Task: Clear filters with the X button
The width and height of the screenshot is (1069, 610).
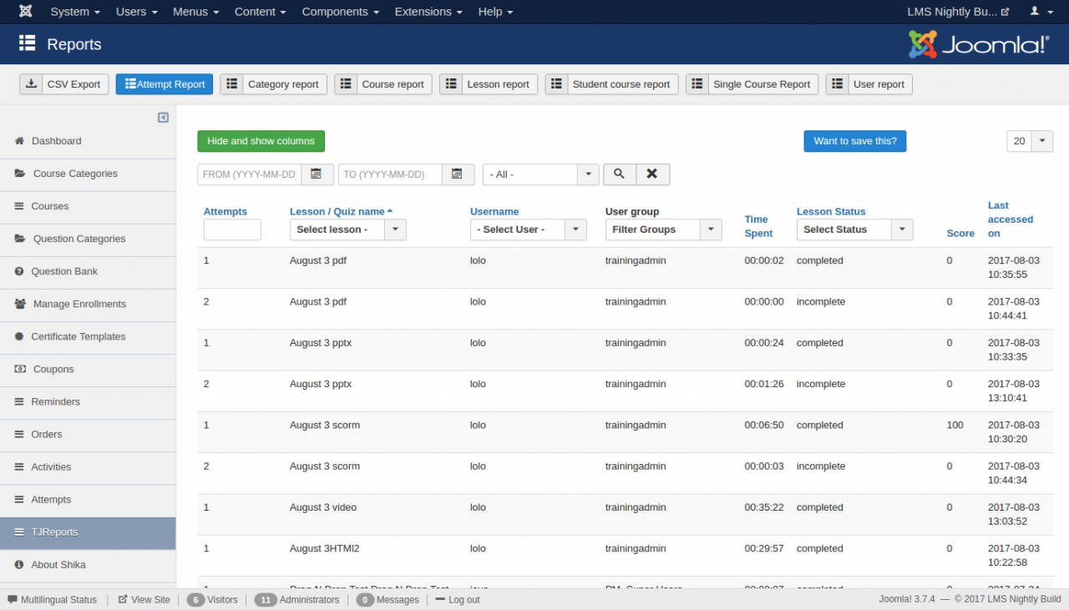Action: 652,174
